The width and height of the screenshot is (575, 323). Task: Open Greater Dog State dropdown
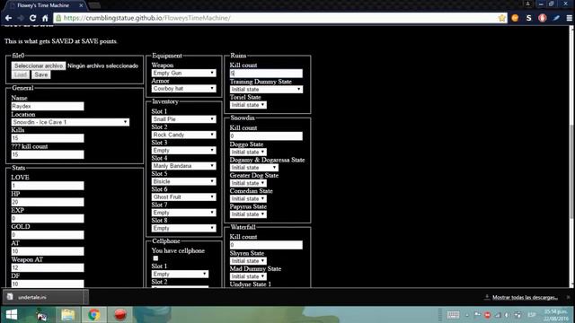point(248,183)
